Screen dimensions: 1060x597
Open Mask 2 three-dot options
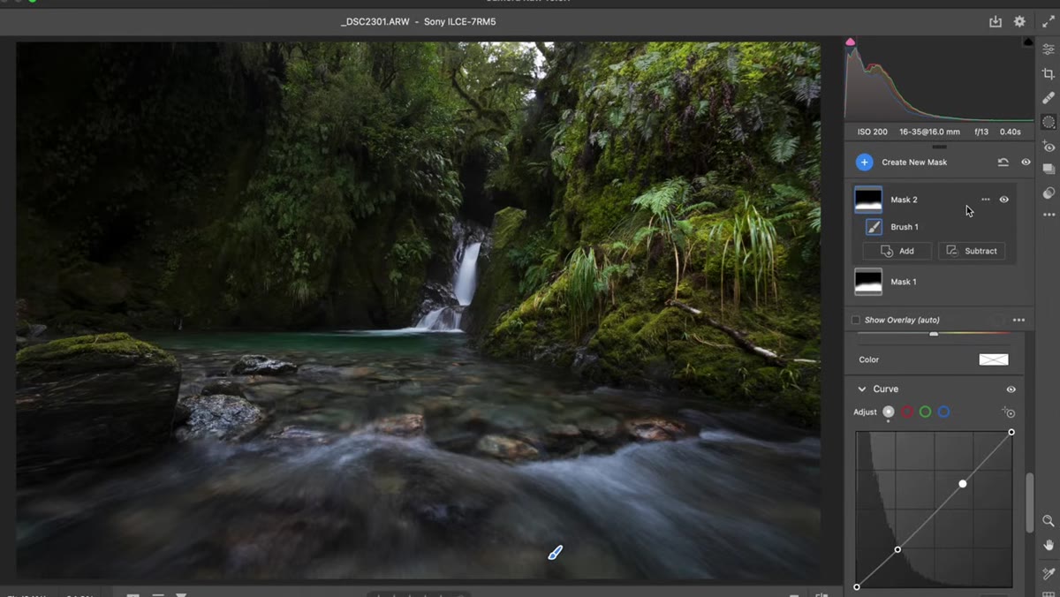986,200
